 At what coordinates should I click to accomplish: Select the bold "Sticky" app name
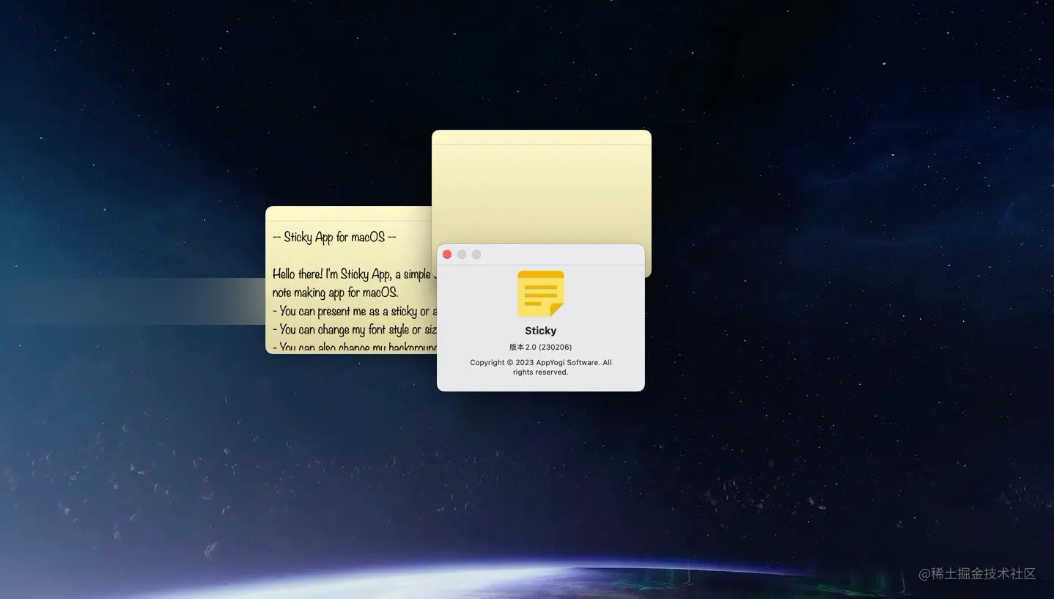coord(541,331)
